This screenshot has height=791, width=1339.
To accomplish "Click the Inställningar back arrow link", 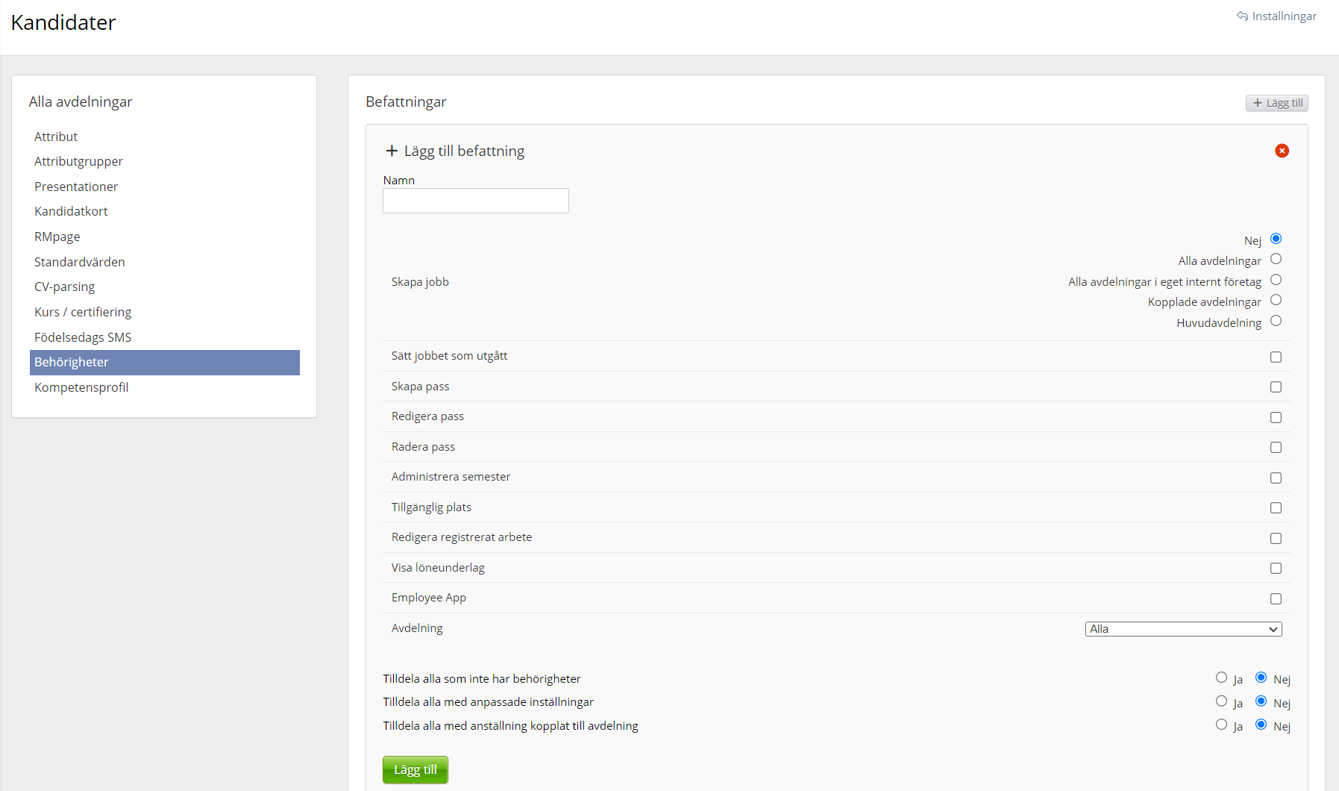I will click(x=1276, y=16).
